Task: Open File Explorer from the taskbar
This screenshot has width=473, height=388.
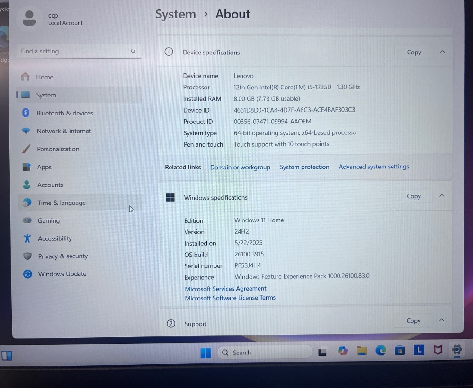Action: point(362,351)
